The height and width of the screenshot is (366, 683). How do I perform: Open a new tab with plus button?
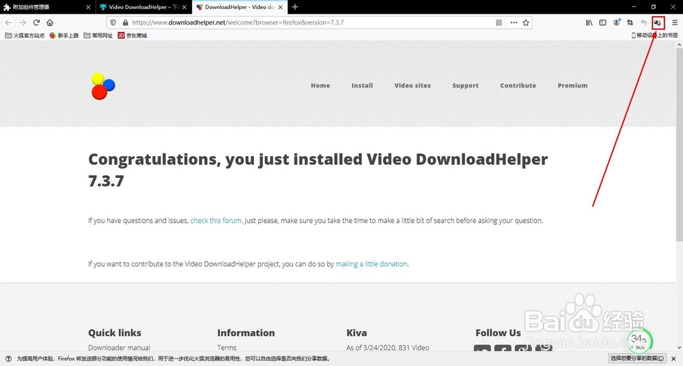pyautogui.click(x=295, y=7)
